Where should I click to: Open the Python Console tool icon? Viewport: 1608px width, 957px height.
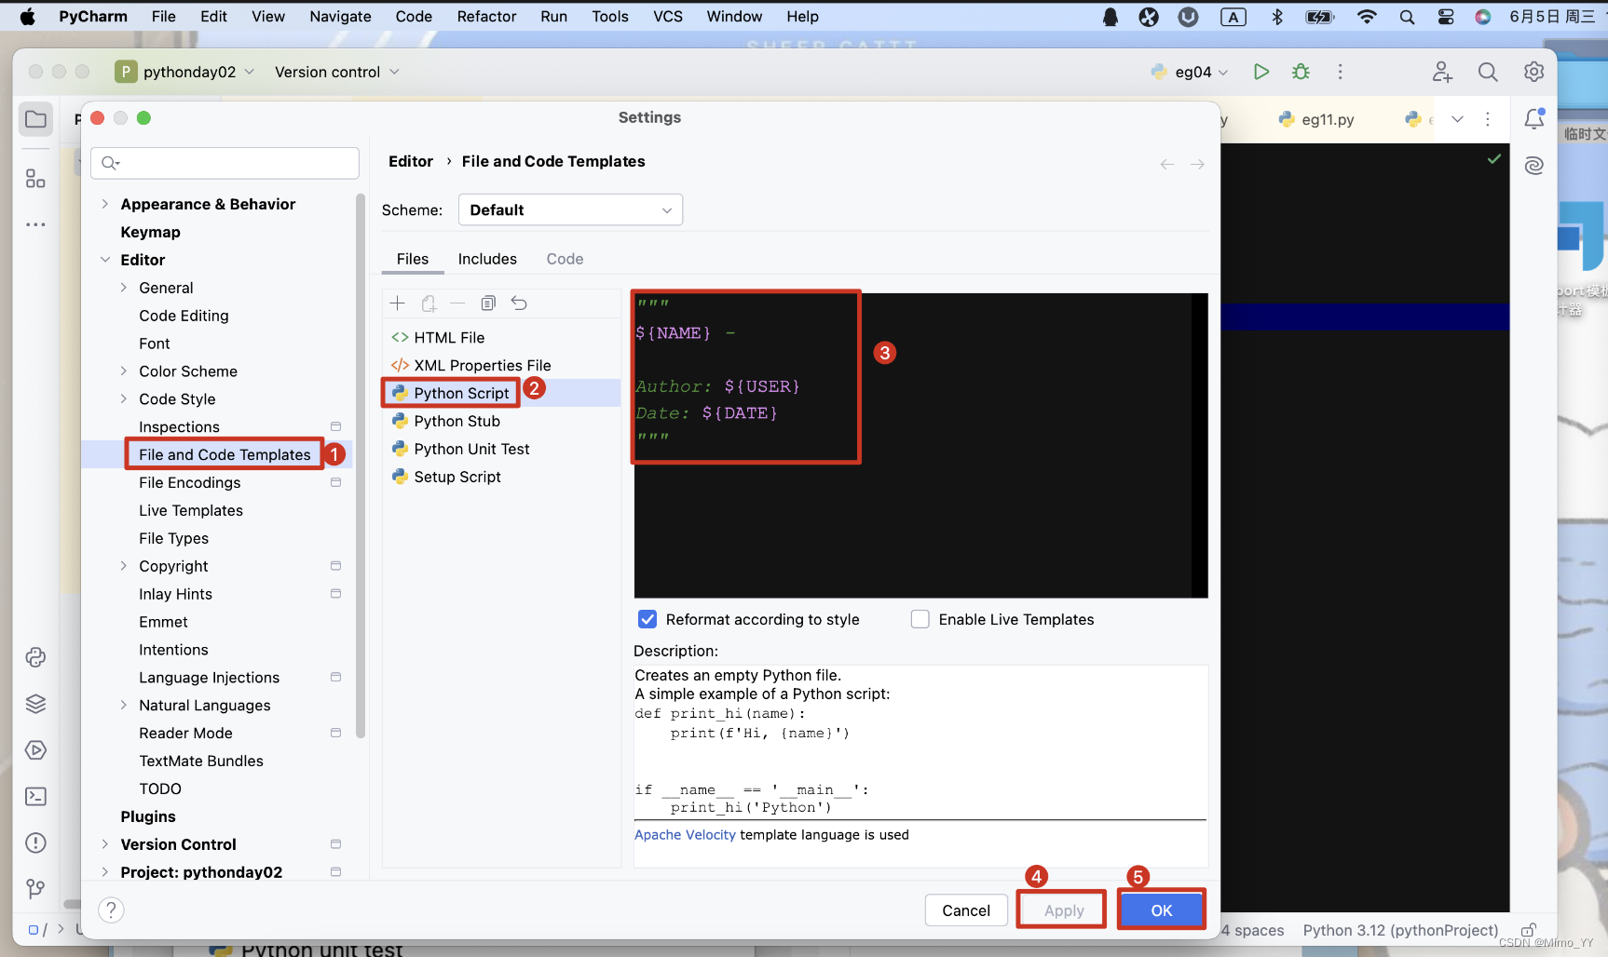[x=35, y=657]
